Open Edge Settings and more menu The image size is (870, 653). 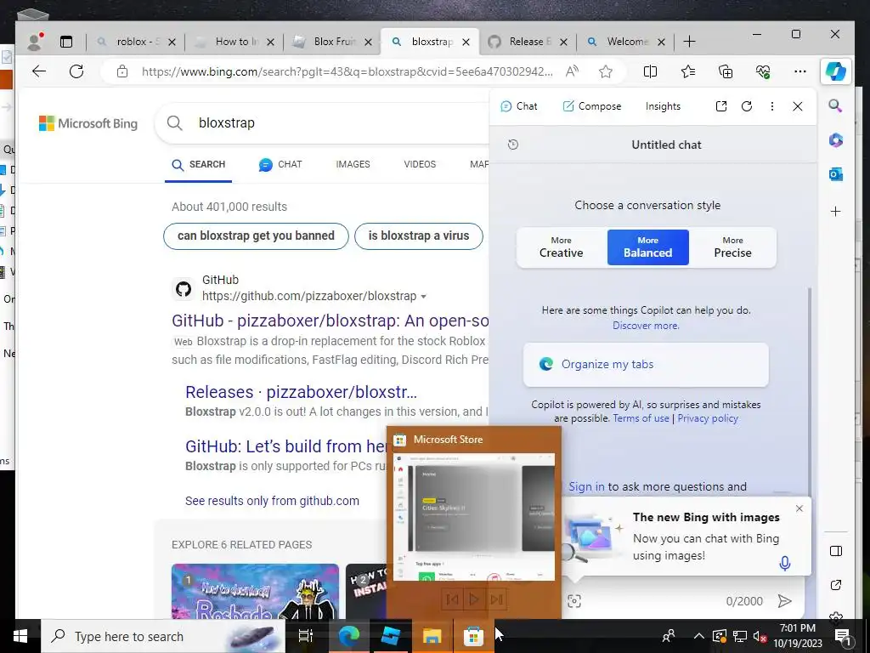click(x=800, y=71)
